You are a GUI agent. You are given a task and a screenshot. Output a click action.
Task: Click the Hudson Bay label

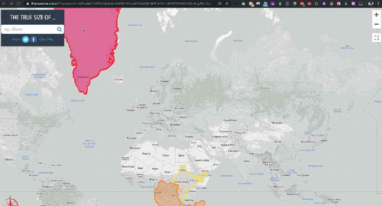click(x=32, y=95)
